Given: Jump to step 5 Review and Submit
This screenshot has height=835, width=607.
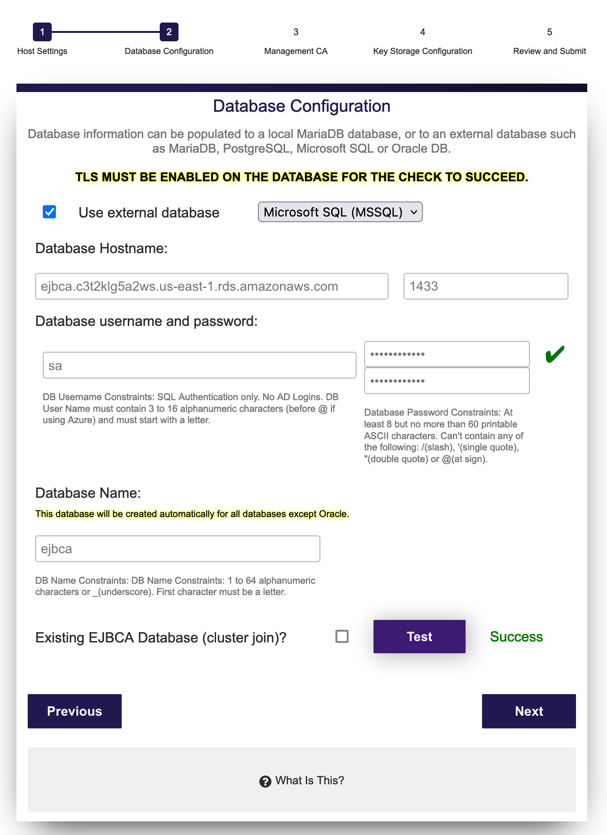Looking at the screenshot, I should point(549,32).
